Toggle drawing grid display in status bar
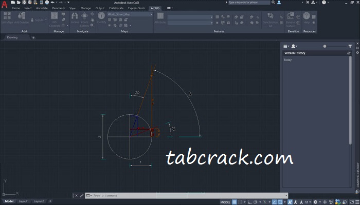Viewport: 360px width, 205px height. click(234, 202)
